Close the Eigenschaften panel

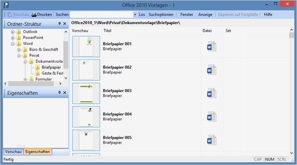64,92
